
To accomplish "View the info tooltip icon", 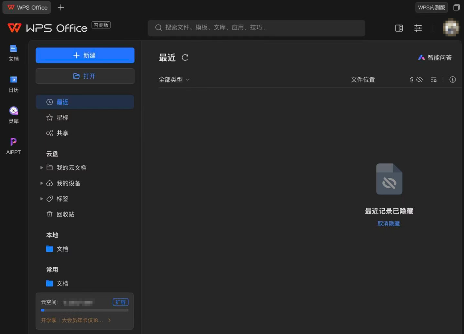I will pos(452,79).
